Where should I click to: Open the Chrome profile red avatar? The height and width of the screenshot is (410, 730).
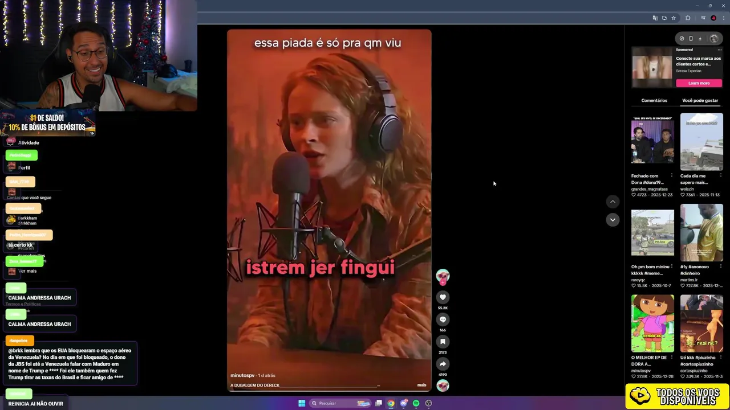point(713,18)
